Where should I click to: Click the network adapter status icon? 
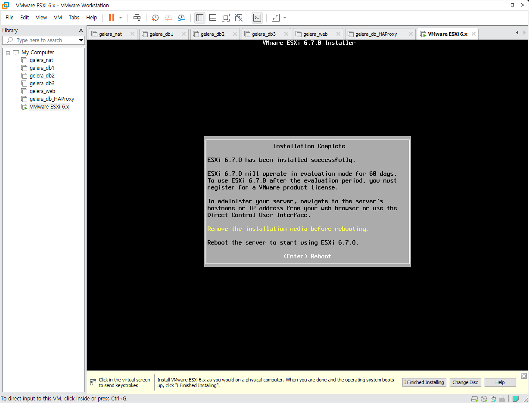tap(494, 399)
